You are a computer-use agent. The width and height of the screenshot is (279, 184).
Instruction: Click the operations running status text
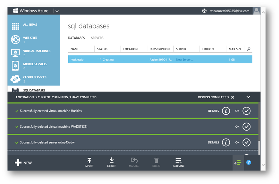[56, 97]
